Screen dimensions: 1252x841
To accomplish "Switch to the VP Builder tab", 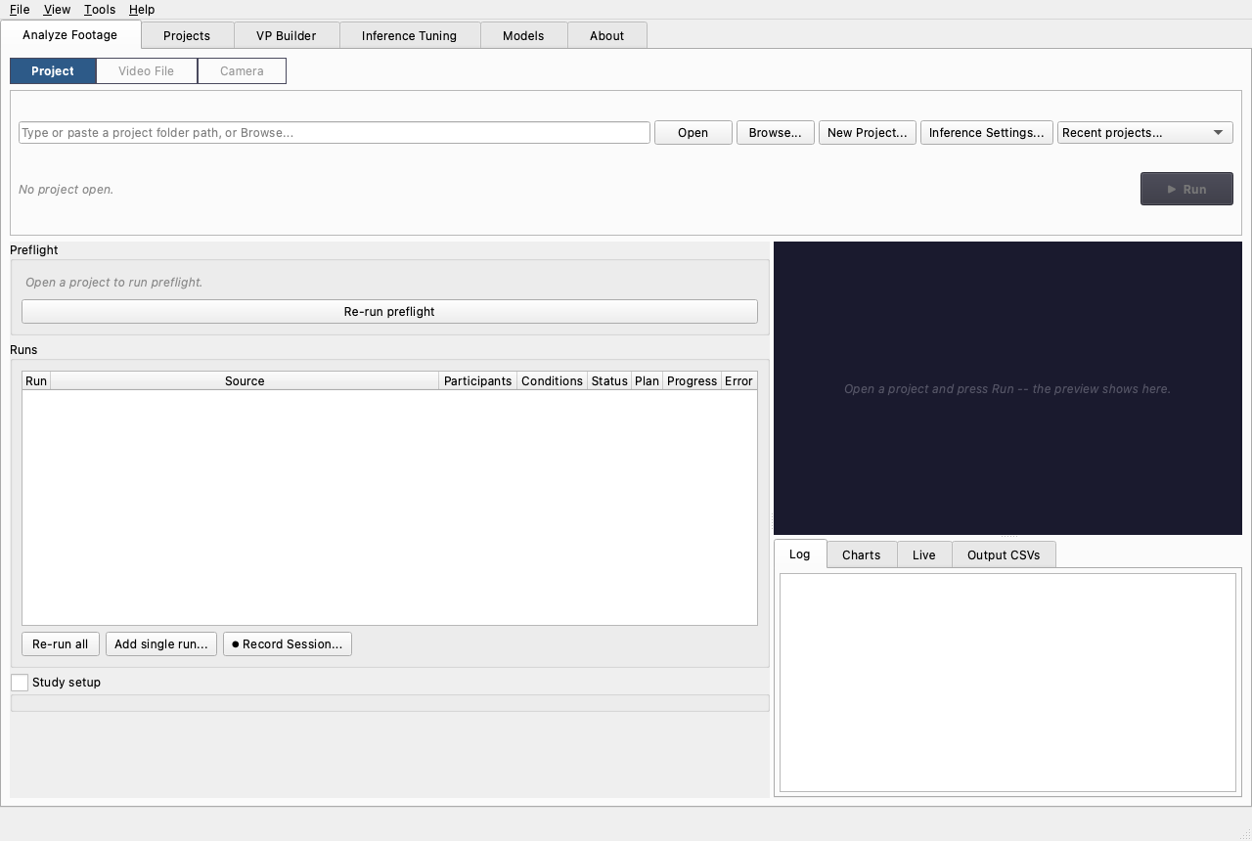I will click(287, 35).
